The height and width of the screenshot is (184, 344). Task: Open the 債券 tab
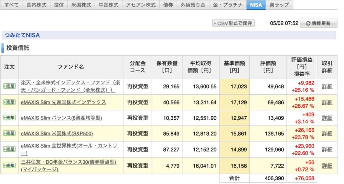(x=168, y=5)
